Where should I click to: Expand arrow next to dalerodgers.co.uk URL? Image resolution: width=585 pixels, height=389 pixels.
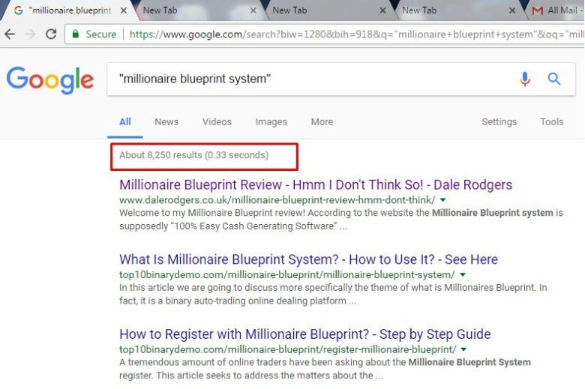442,200
